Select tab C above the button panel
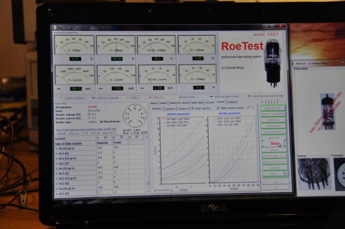345x229 pixels. (274, 102)
